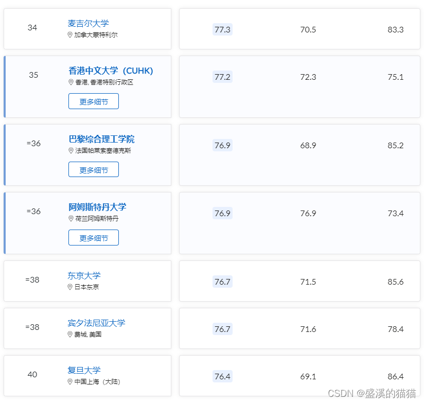Screen dimensions: 424x403
Task: Click score 85.6 in 东京大学 row
Action: [396, 282]
